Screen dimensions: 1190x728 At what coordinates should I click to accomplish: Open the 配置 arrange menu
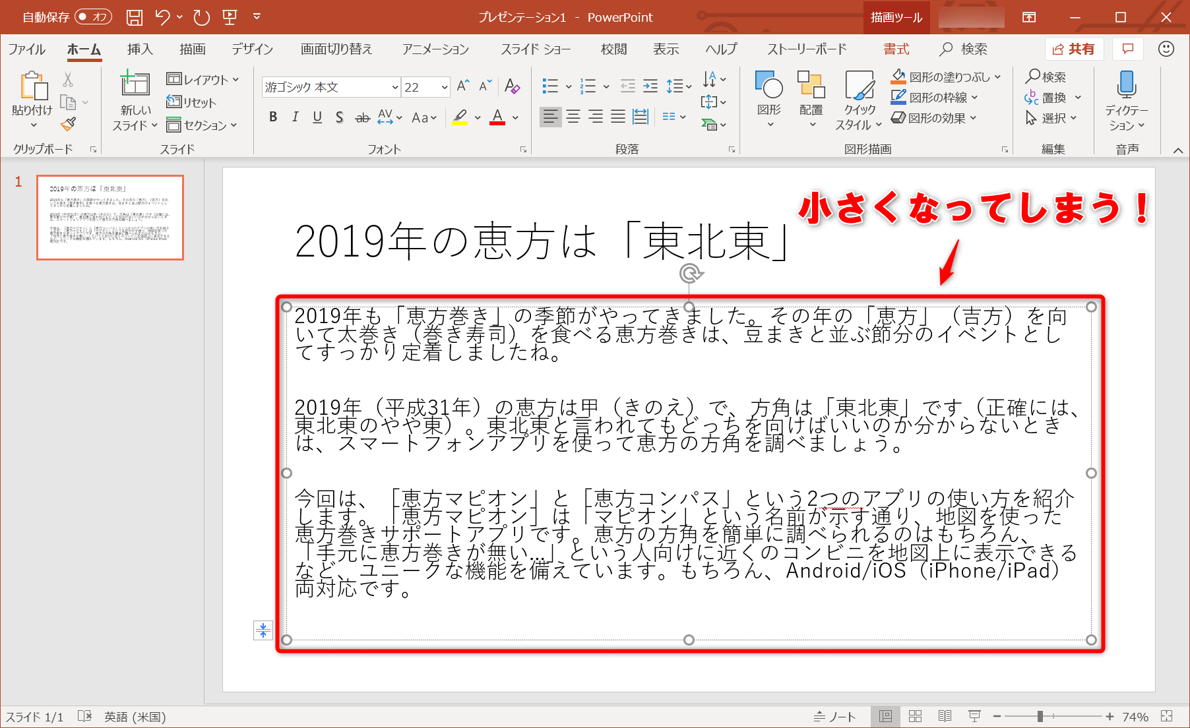[811, 100]
